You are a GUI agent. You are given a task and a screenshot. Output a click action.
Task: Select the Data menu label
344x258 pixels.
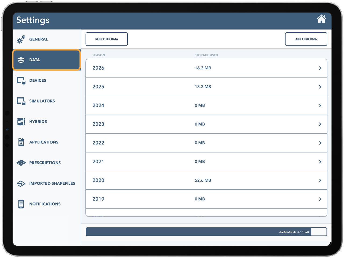[34, 60]
